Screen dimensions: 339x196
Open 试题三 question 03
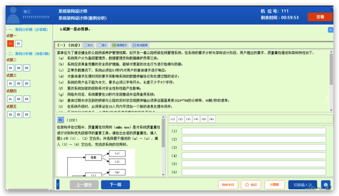26,84
